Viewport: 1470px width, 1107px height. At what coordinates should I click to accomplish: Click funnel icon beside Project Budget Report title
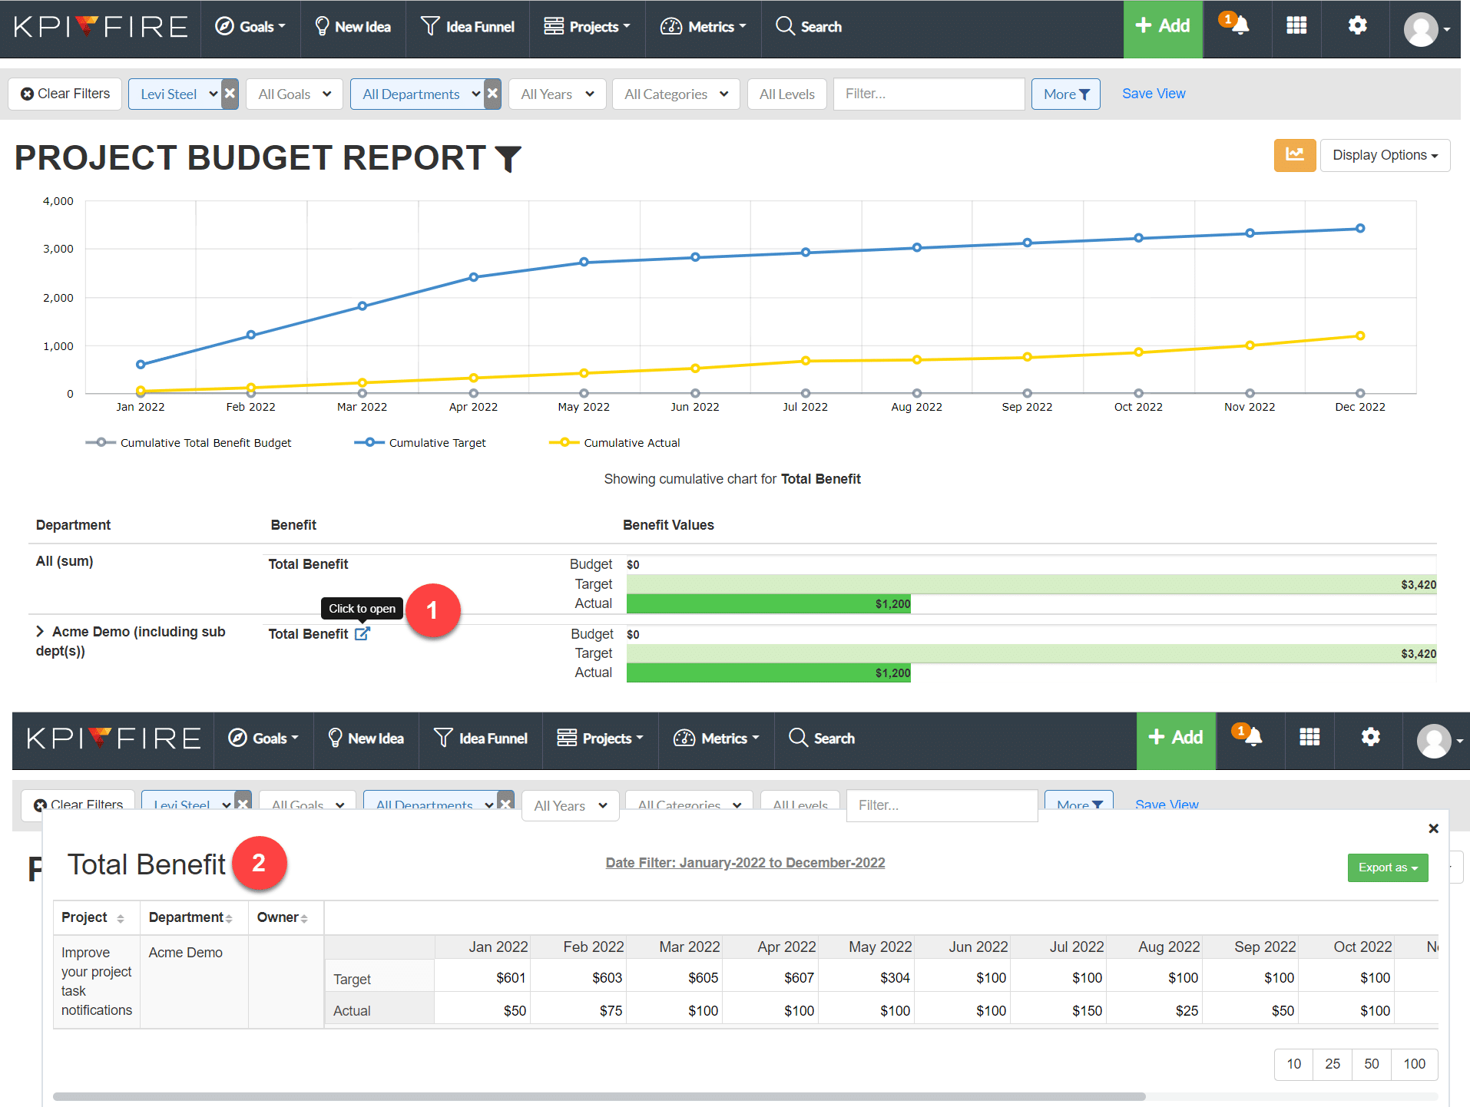508,159
